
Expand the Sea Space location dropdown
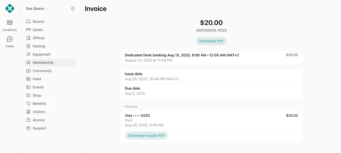(37, 8)
